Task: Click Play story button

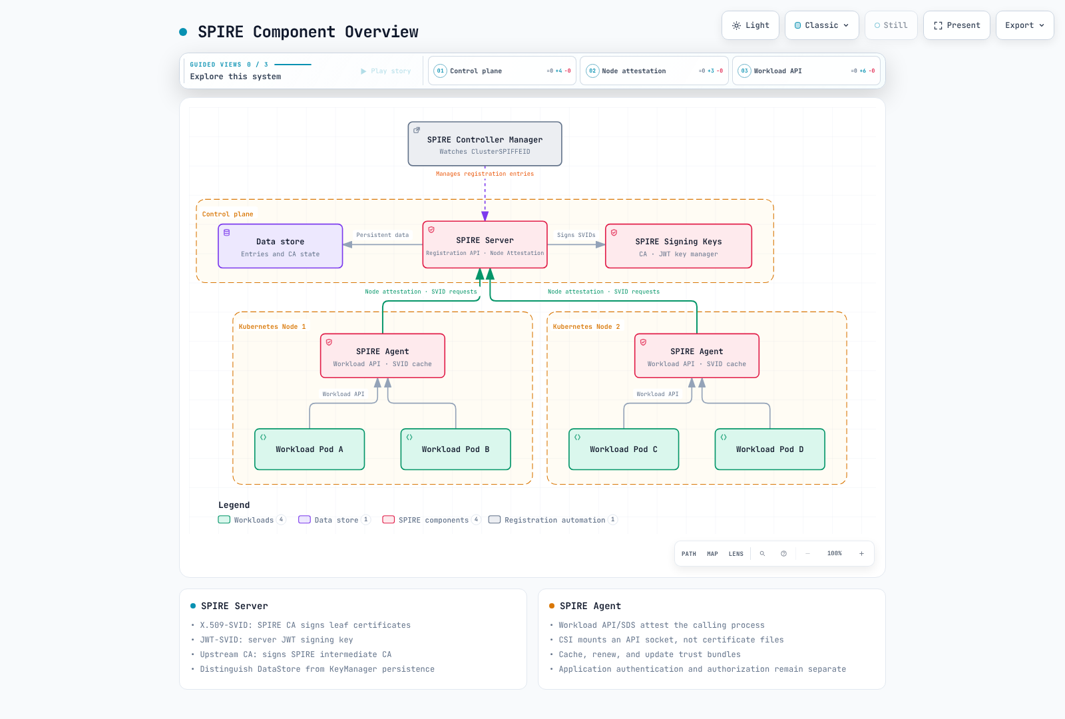Action: point(386,71)
